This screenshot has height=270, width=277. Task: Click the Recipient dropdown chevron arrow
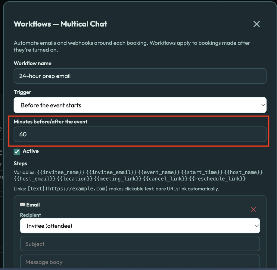(257, 226)
